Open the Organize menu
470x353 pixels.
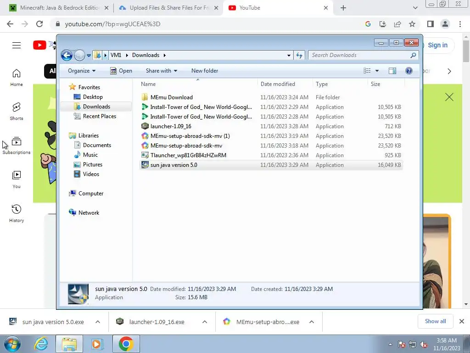tap(82, 71)
